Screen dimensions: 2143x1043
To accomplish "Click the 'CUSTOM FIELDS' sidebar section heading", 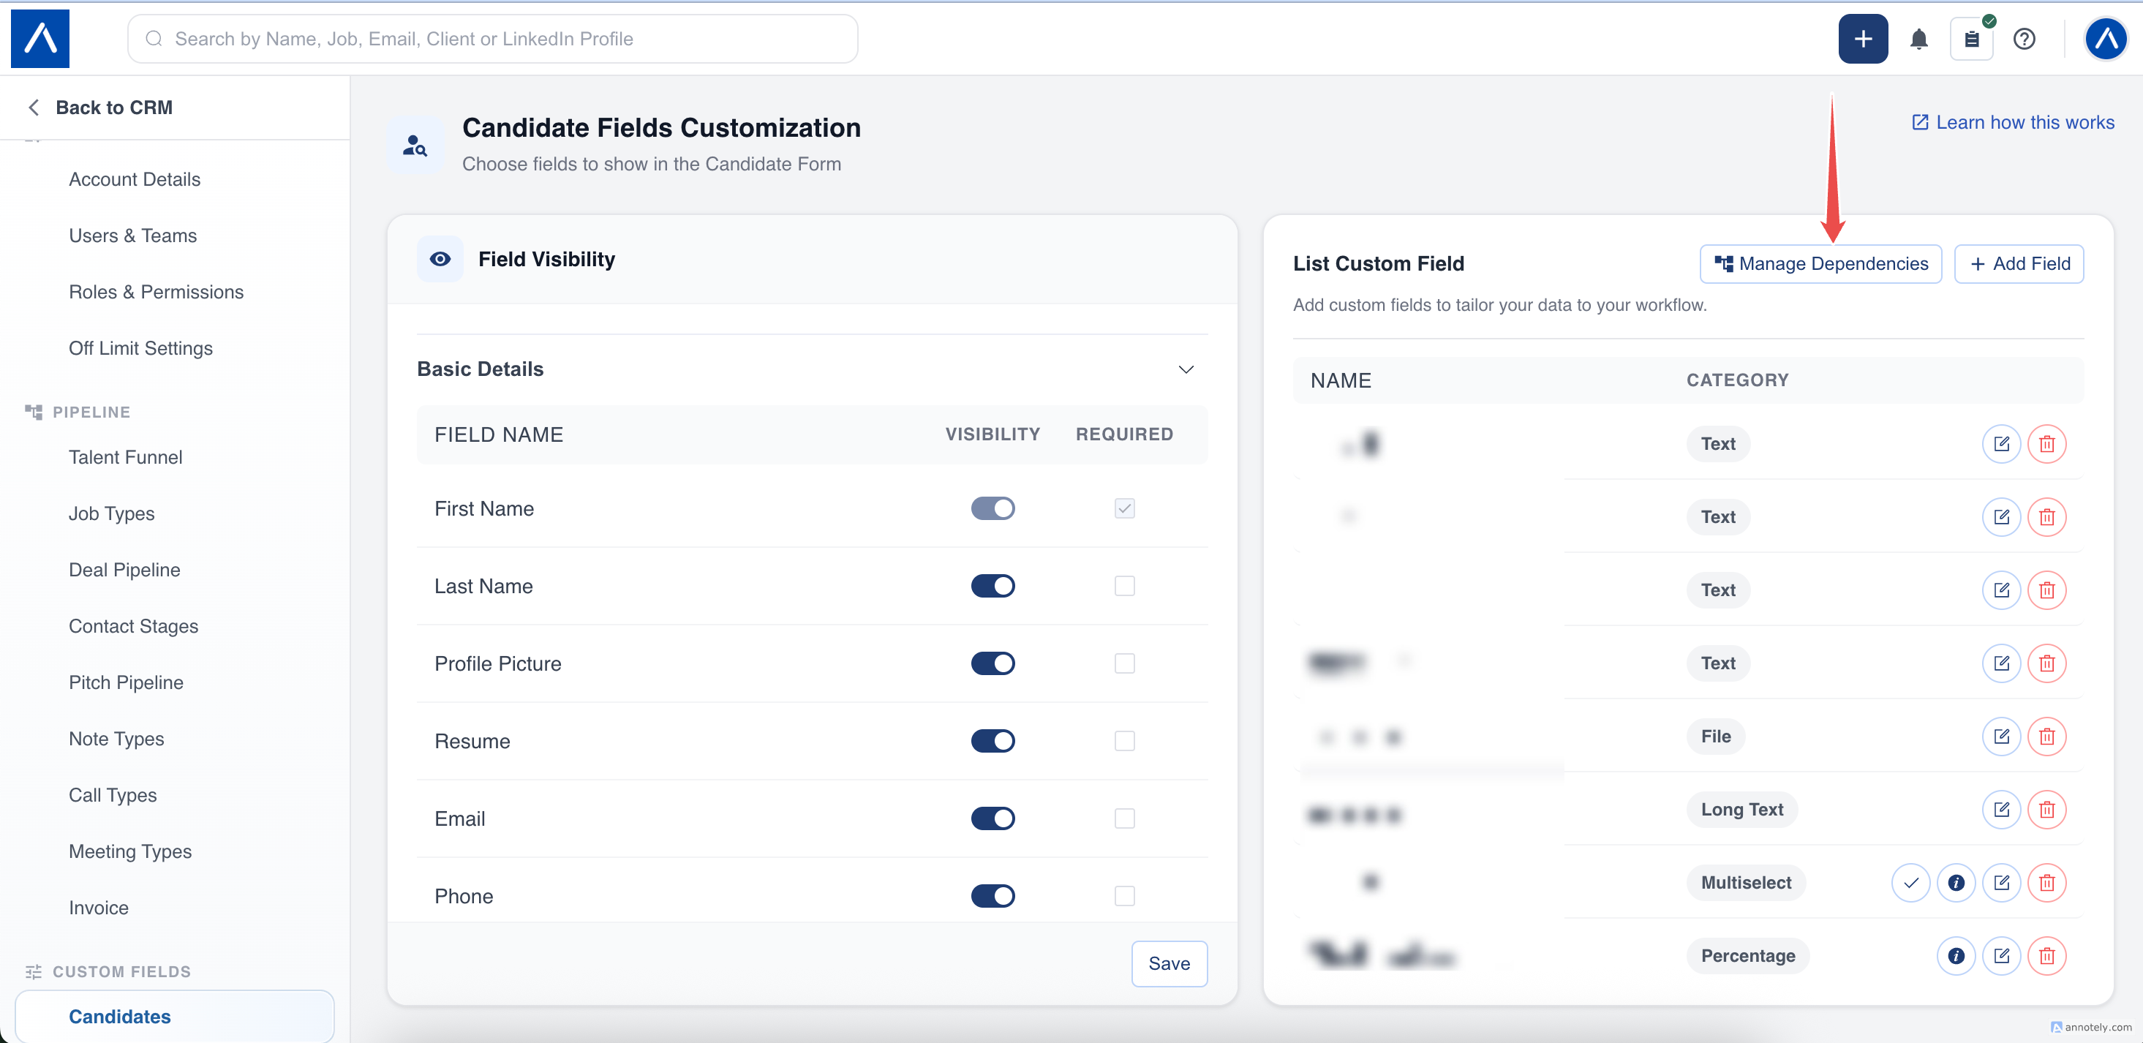I will [x=121, y=971].
